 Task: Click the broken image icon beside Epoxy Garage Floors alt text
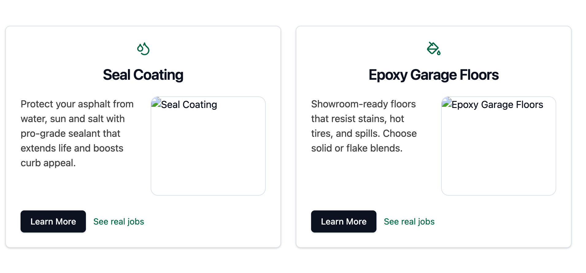coord(447,102)
